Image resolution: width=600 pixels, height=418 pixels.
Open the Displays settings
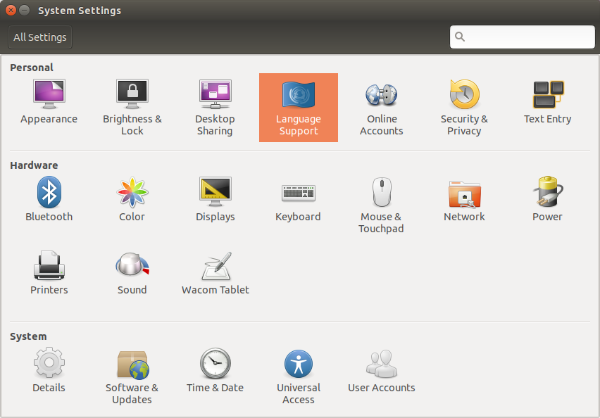pos(215,199)
